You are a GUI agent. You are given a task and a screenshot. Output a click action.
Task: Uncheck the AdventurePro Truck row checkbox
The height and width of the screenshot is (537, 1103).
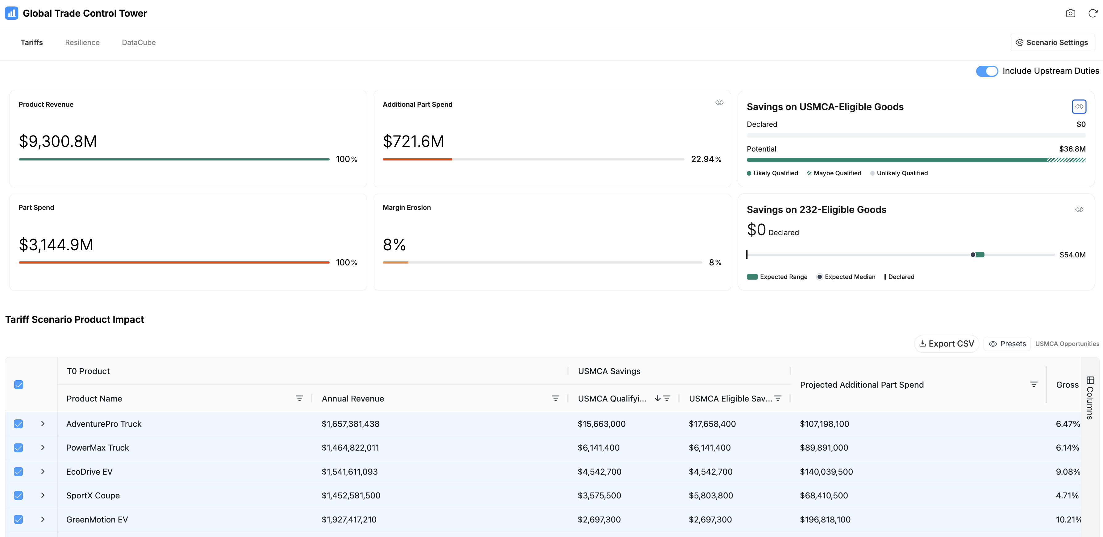19,424
